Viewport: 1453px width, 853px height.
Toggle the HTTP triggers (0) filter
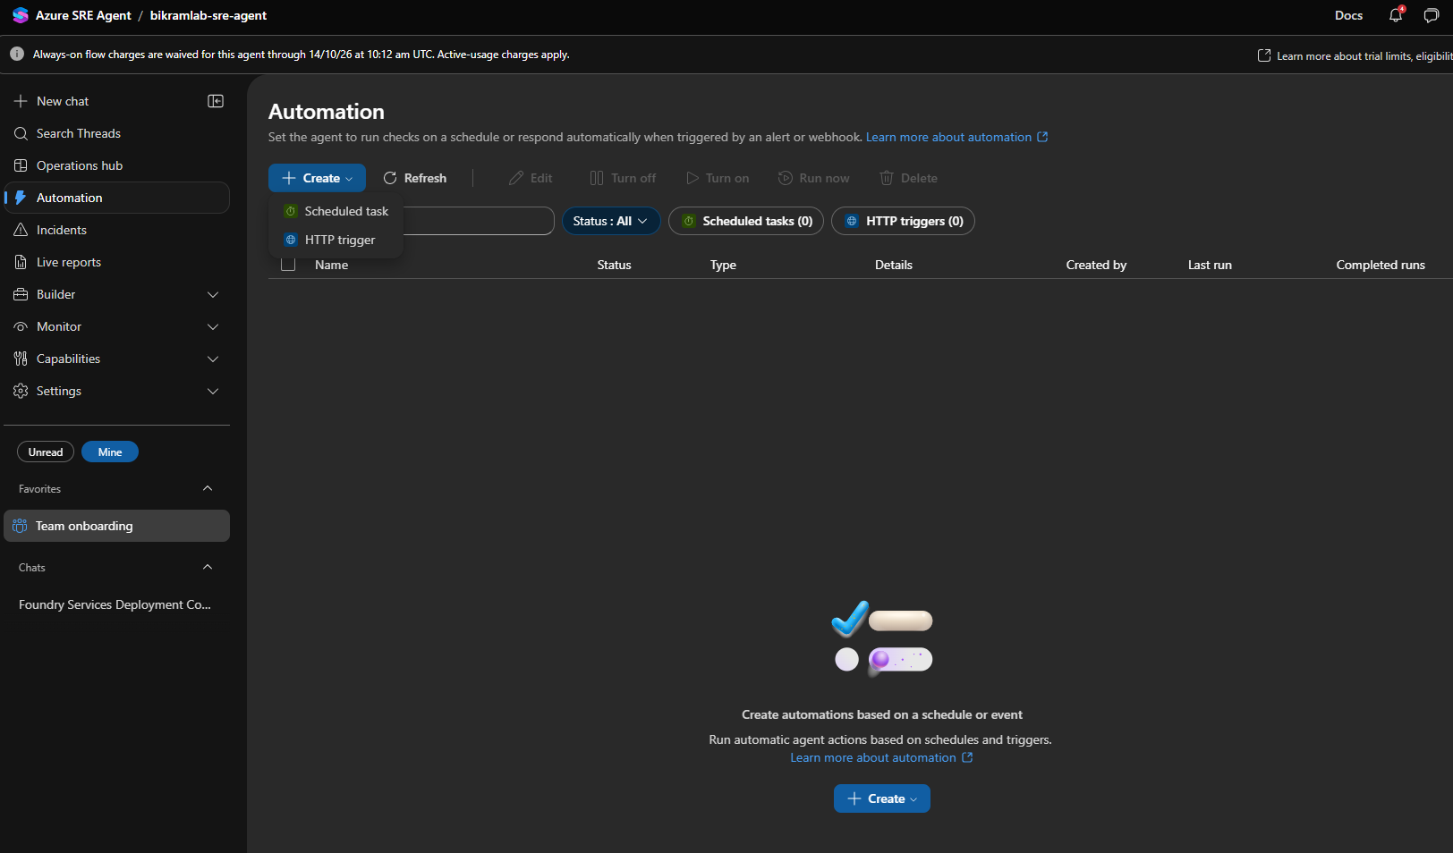coord(903,221)
